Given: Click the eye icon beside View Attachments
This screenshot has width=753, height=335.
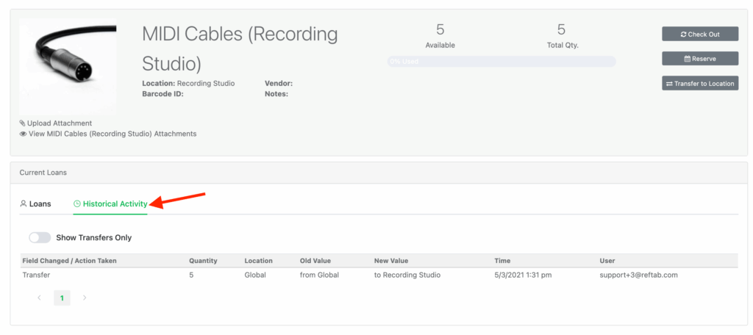Looking at the screenshot, I should point(23,134).
